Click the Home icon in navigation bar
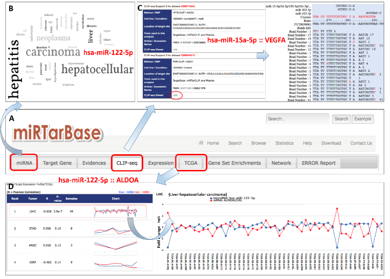The image size is (390, 279). pos(202,143)
